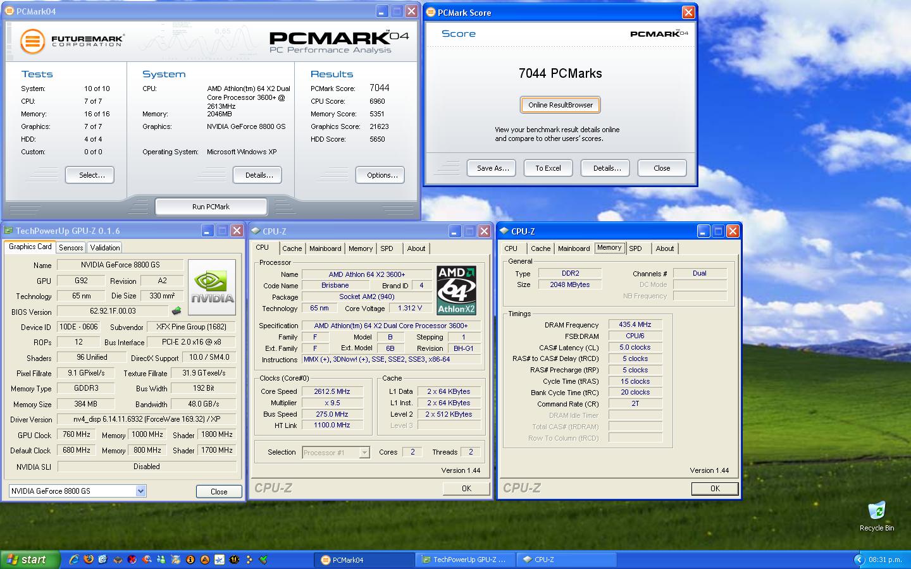
Task: Switch to TechPowerUp GPU-Z taskbar item
Action: pos(466,560)
